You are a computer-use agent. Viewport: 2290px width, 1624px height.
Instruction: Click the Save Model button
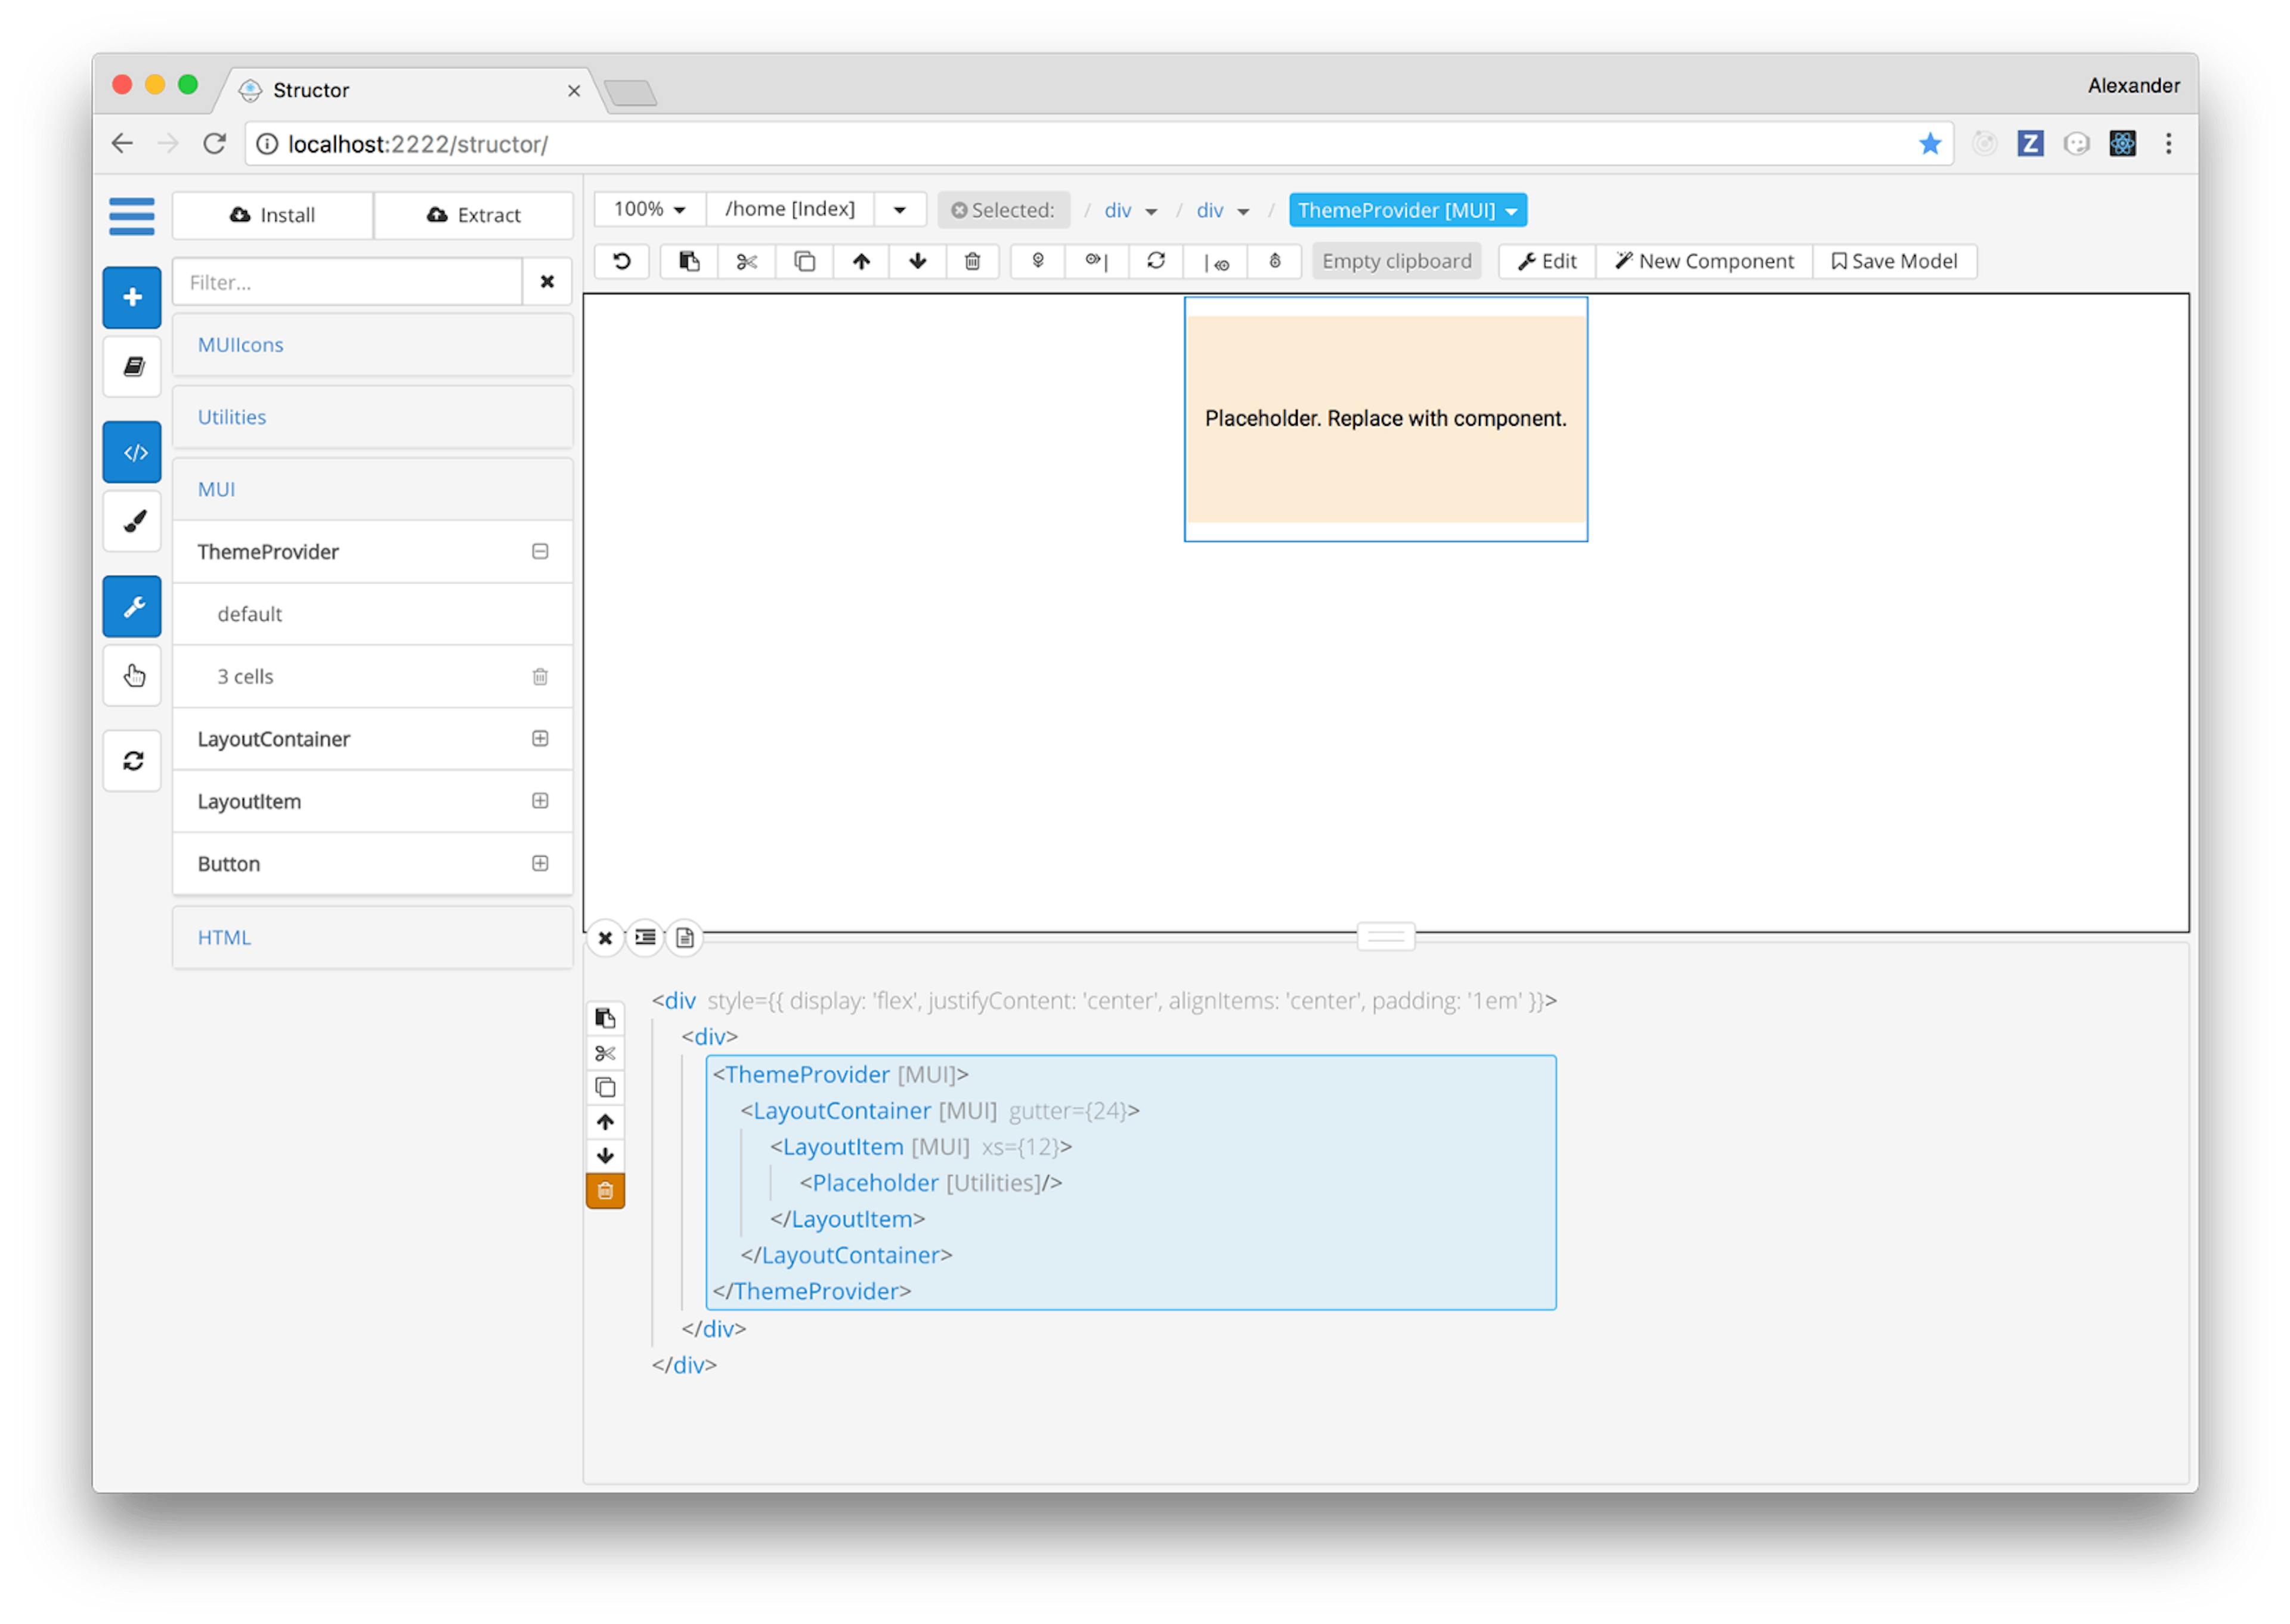pos(1894,262)
